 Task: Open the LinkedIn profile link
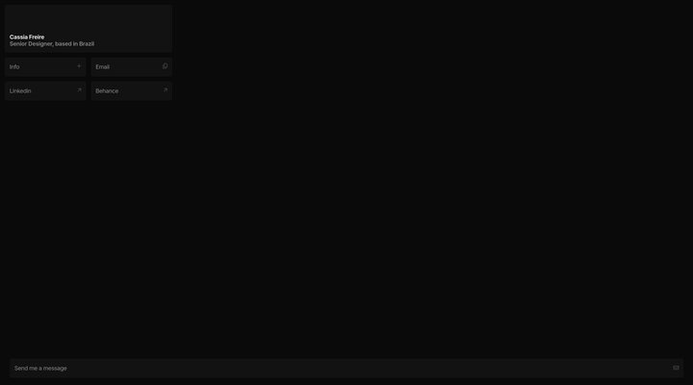pyautogui.click(x=45, y=90)
